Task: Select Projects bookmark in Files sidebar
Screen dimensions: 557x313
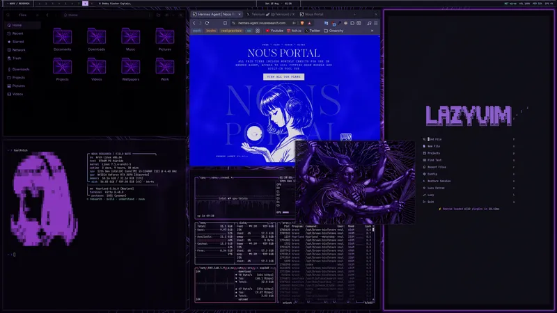Action: pos(23,77)
